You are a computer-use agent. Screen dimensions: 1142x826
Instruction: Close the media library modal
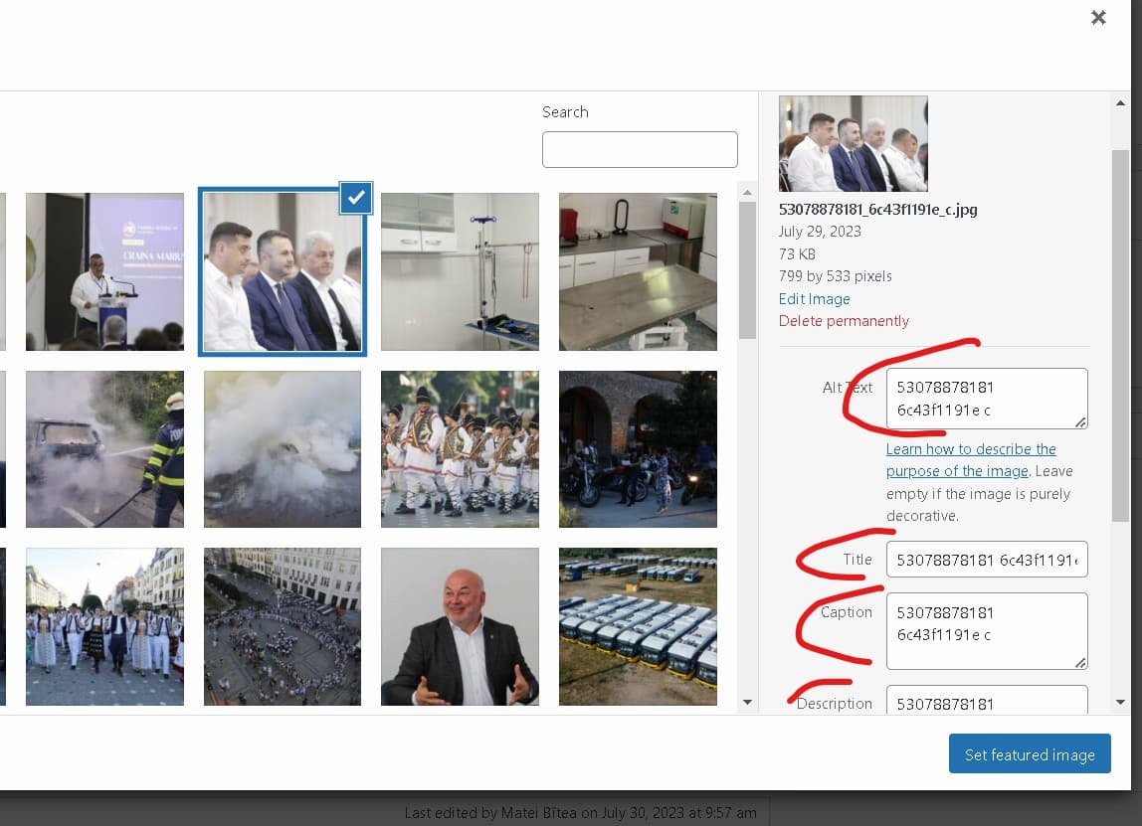tap(1098, 18)
